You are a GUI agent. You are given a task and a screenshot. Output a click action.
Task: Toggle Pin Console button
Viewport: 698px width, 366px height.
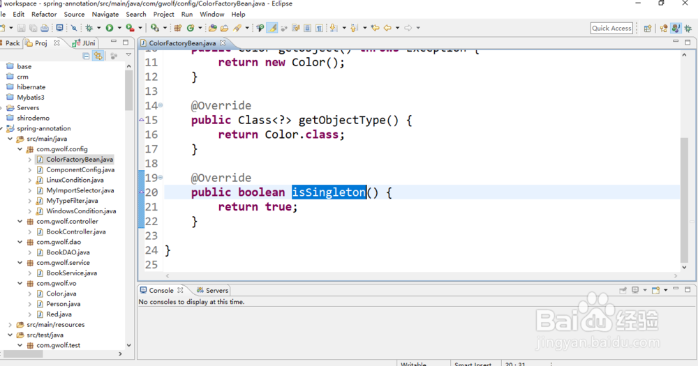click(x=623, y=290)
